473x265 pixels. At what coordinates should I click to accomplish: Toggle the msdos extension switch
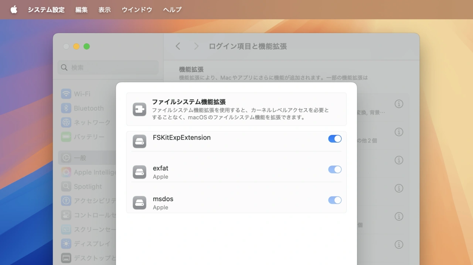pyautogui.click(x=335, y=200)
